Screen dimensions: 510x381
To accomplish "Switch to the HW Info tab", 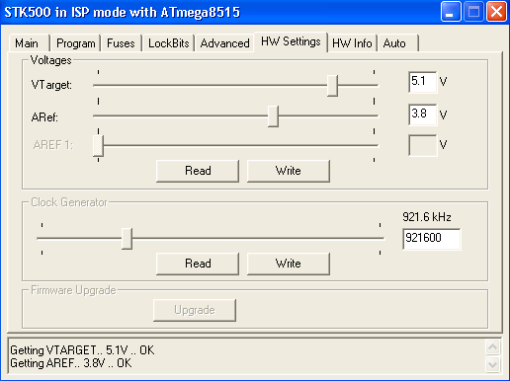I will 352,43.
